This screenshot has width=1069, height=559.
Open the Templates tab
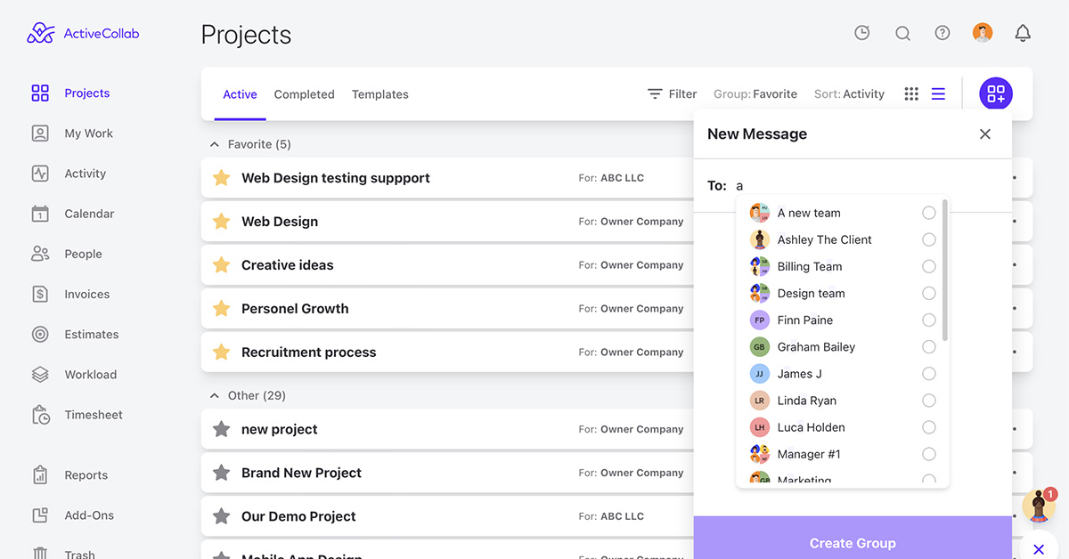tap(379, 93)
